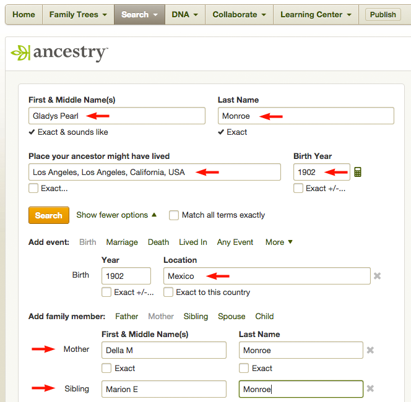Viewport: 411px width, 402px height.
Task: Open the Family Trees dropdown menu
Action: pyautogui.click(x=78, y=14)
